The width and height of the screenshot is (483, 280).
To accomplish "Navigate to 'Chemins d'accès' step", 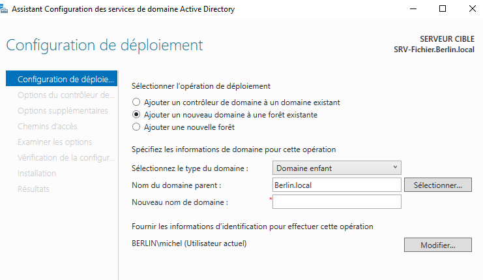I will click(x=47, y=127).
